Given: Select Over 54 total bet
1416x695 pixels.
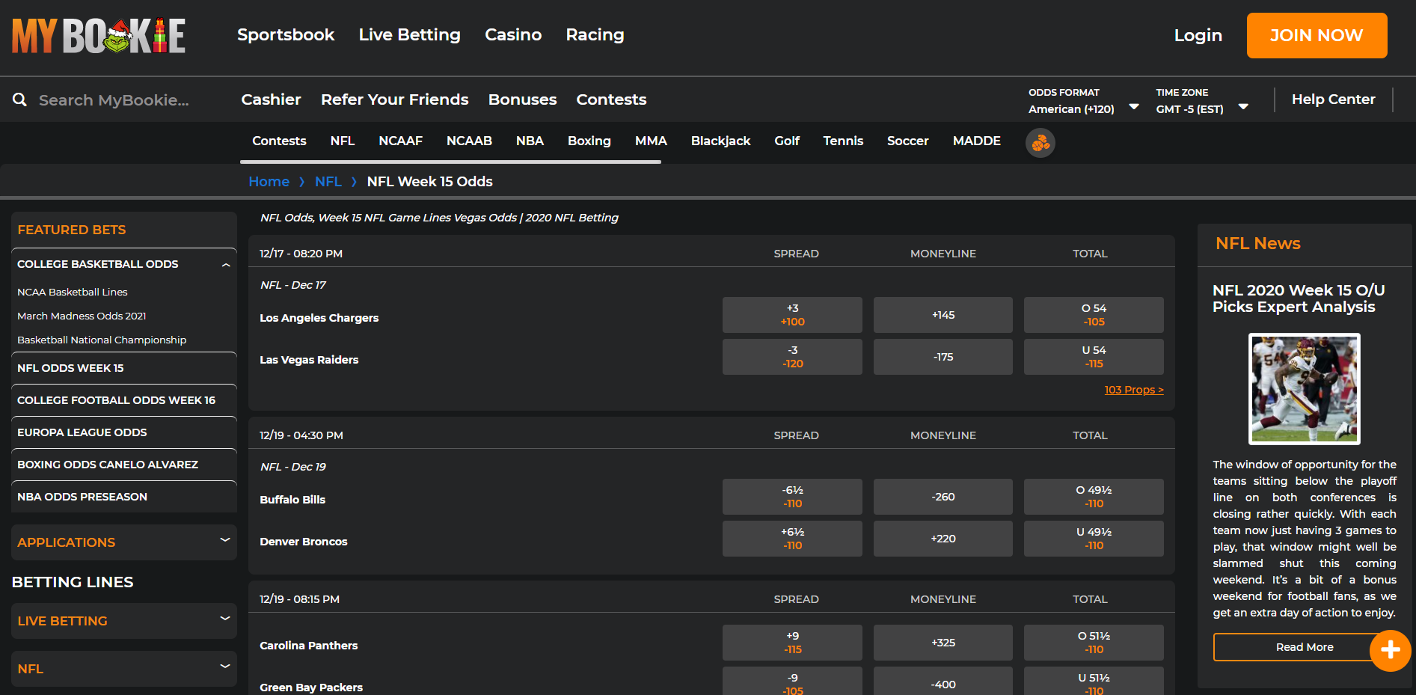Looking at the screenshot, I should point(1094,315).
